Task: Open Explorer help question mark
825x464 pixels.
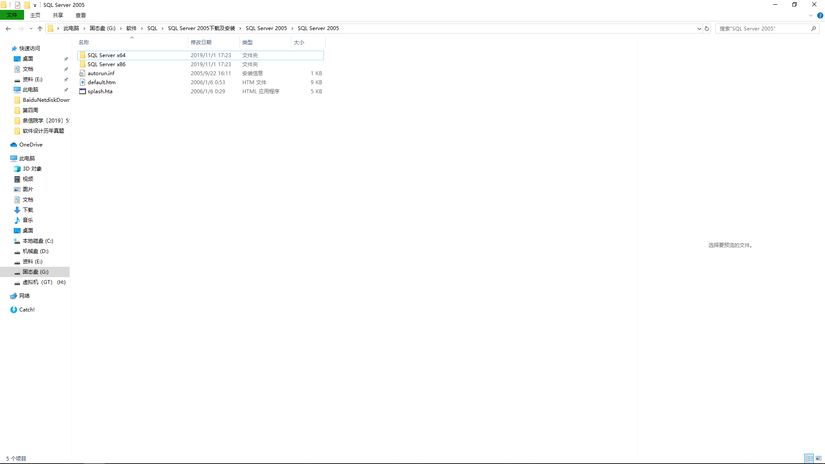Action: (820, 15)
